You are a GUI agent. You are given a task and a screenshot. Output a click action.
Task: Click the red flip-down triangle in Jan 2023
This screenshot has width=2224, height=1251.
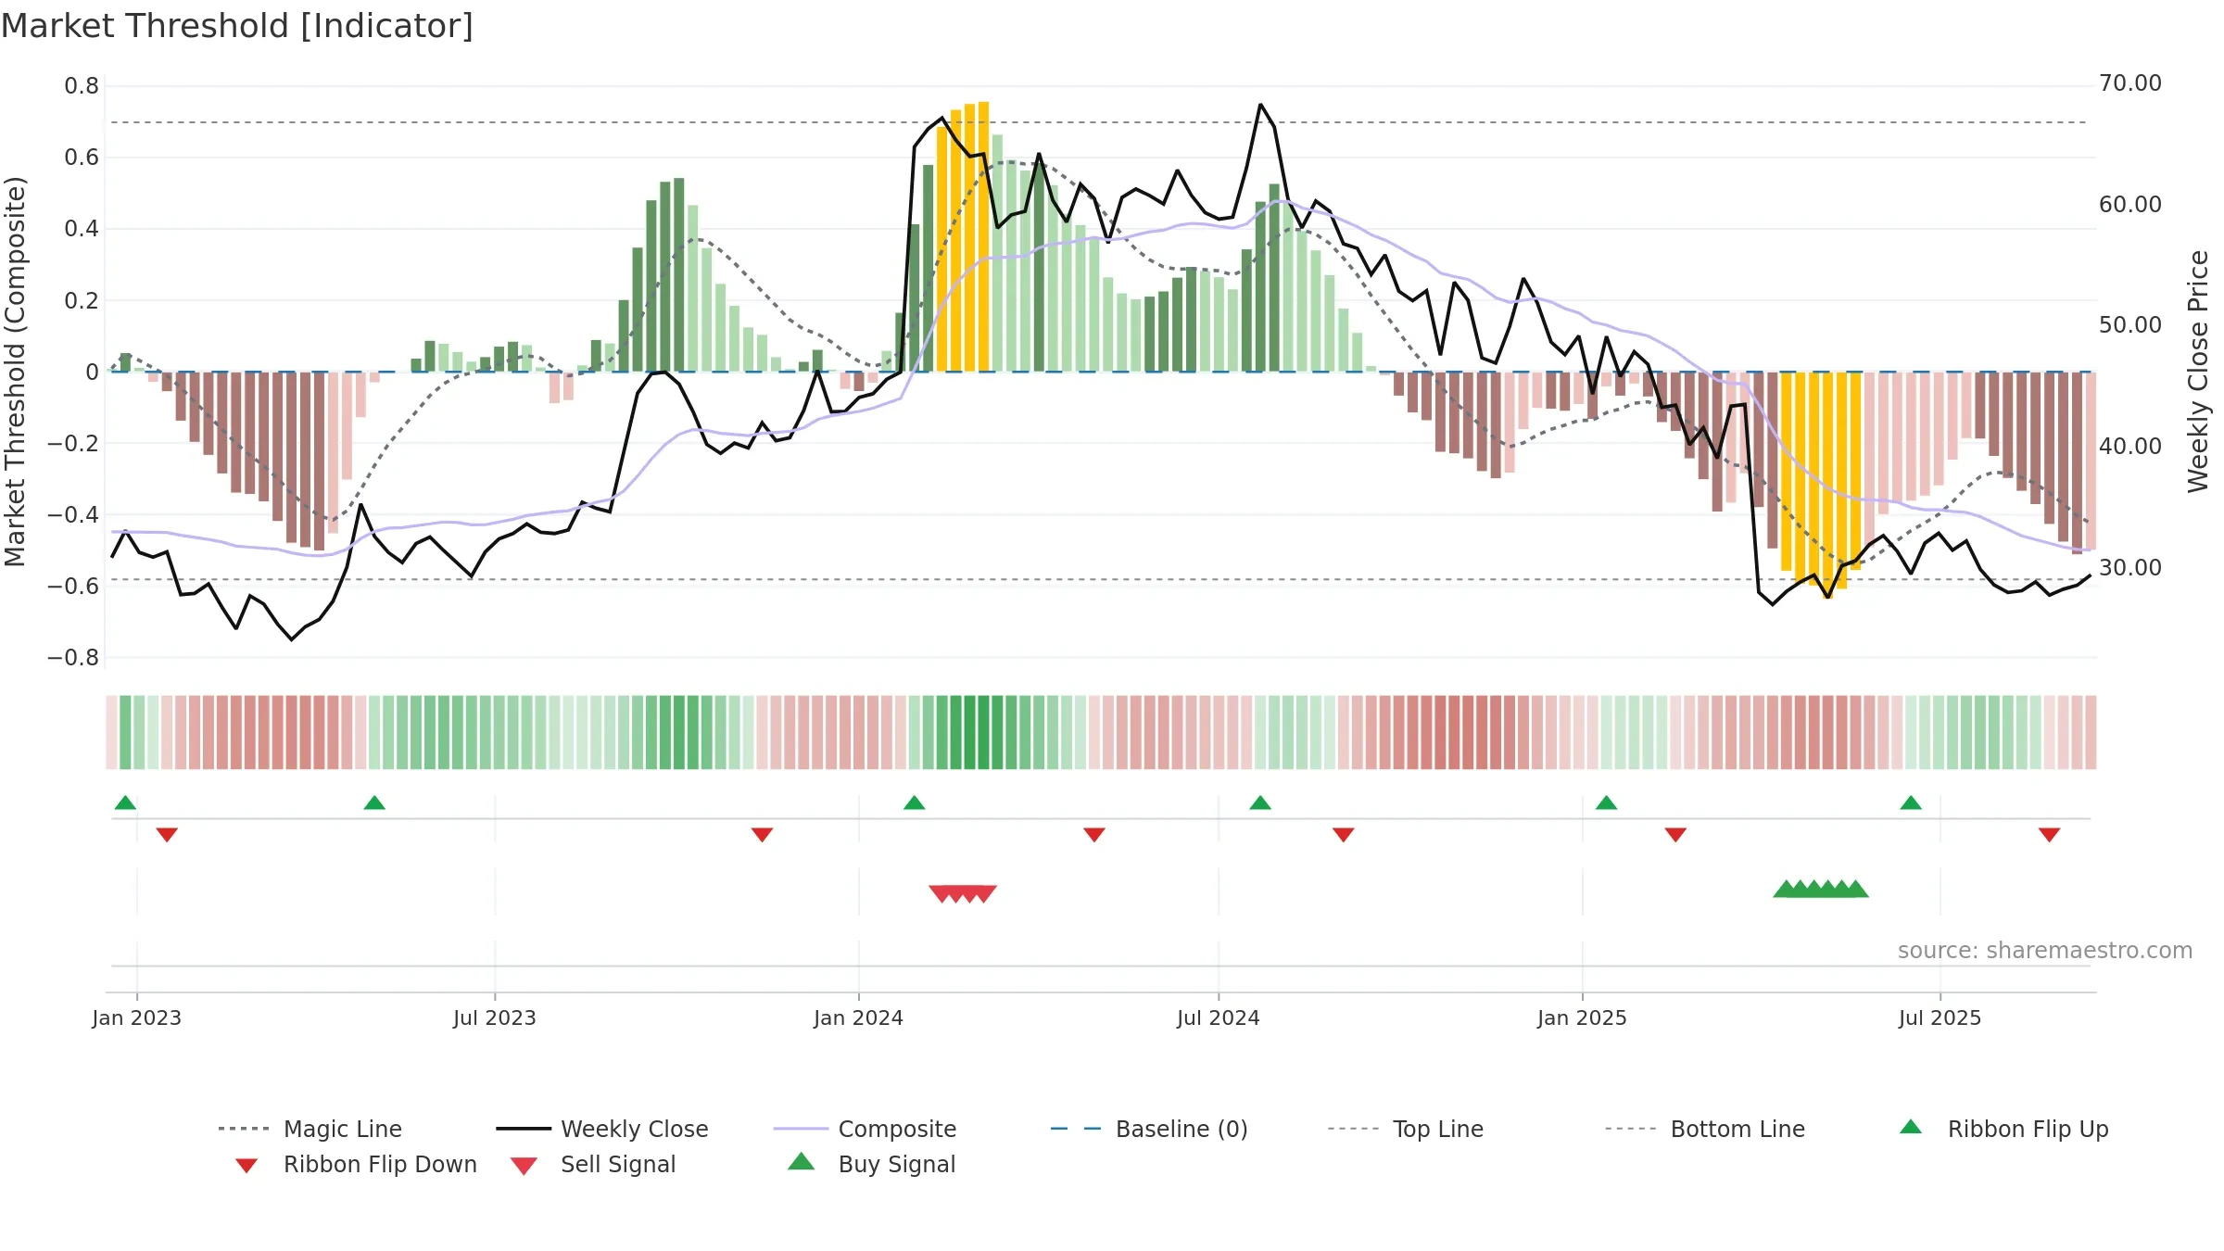[x=167, y=835]
